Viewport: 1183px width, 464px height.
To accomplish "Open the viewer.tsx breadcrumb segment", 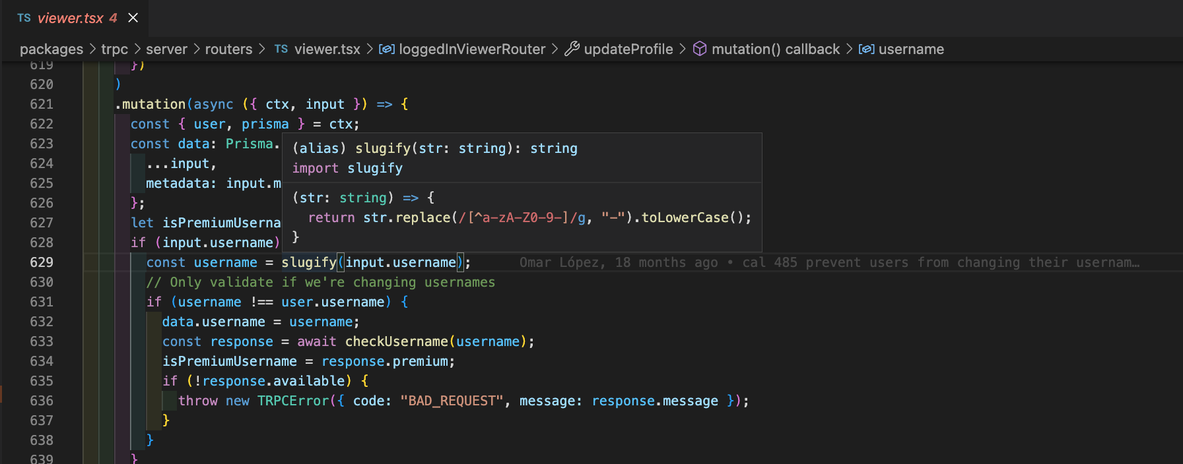I will [327, 49].
